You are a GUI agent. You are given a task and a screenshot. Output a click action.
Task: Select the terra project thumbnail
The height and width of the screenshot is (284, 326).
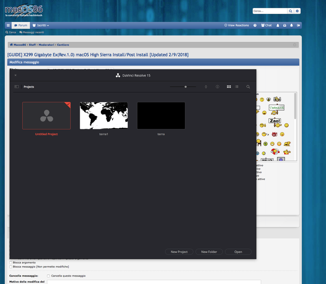161,116
